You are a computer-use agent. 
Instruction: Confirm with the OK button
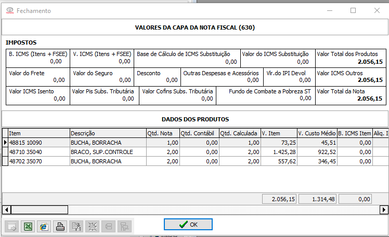[x=188, y=225]
